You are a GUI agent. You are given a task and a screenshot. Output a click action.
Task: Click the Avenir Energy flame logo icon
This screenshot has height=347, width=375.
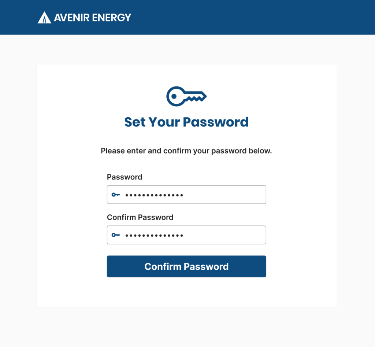click(44, 17)
